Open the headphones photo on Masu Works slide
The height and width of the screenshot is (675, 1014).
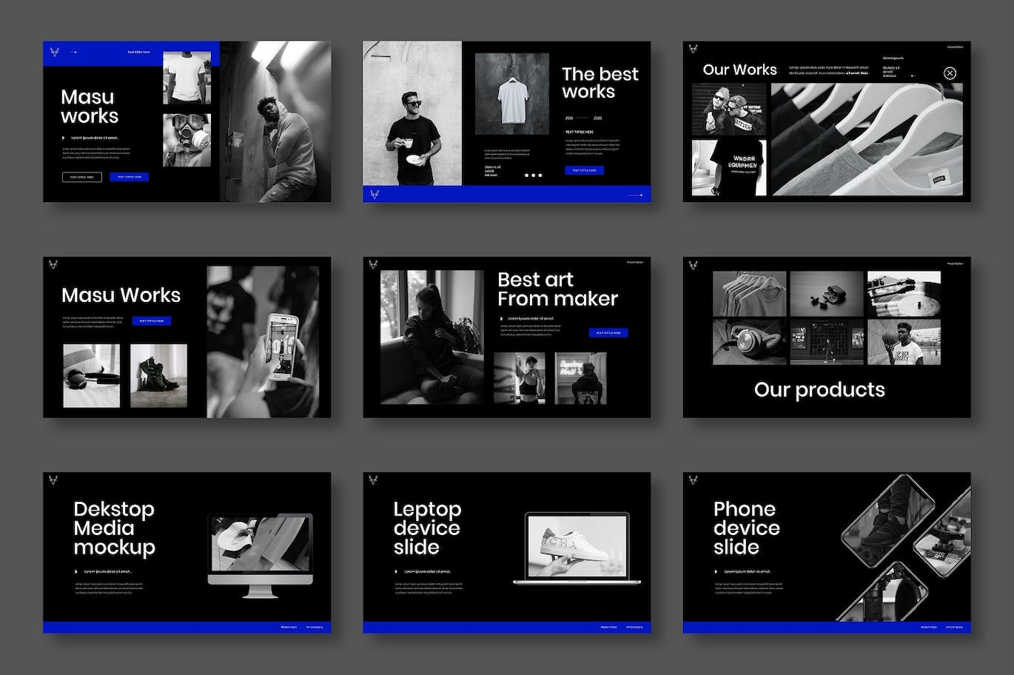pos(91,375)
